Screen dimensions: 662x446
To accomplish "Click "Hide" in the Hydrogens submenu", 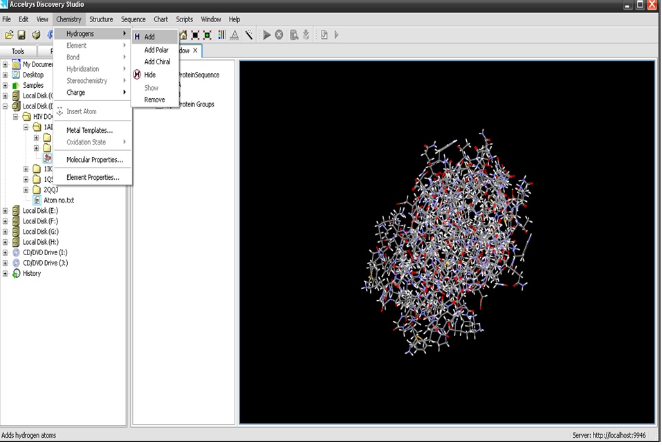I will pyautogui.click(x=149, y=74).
